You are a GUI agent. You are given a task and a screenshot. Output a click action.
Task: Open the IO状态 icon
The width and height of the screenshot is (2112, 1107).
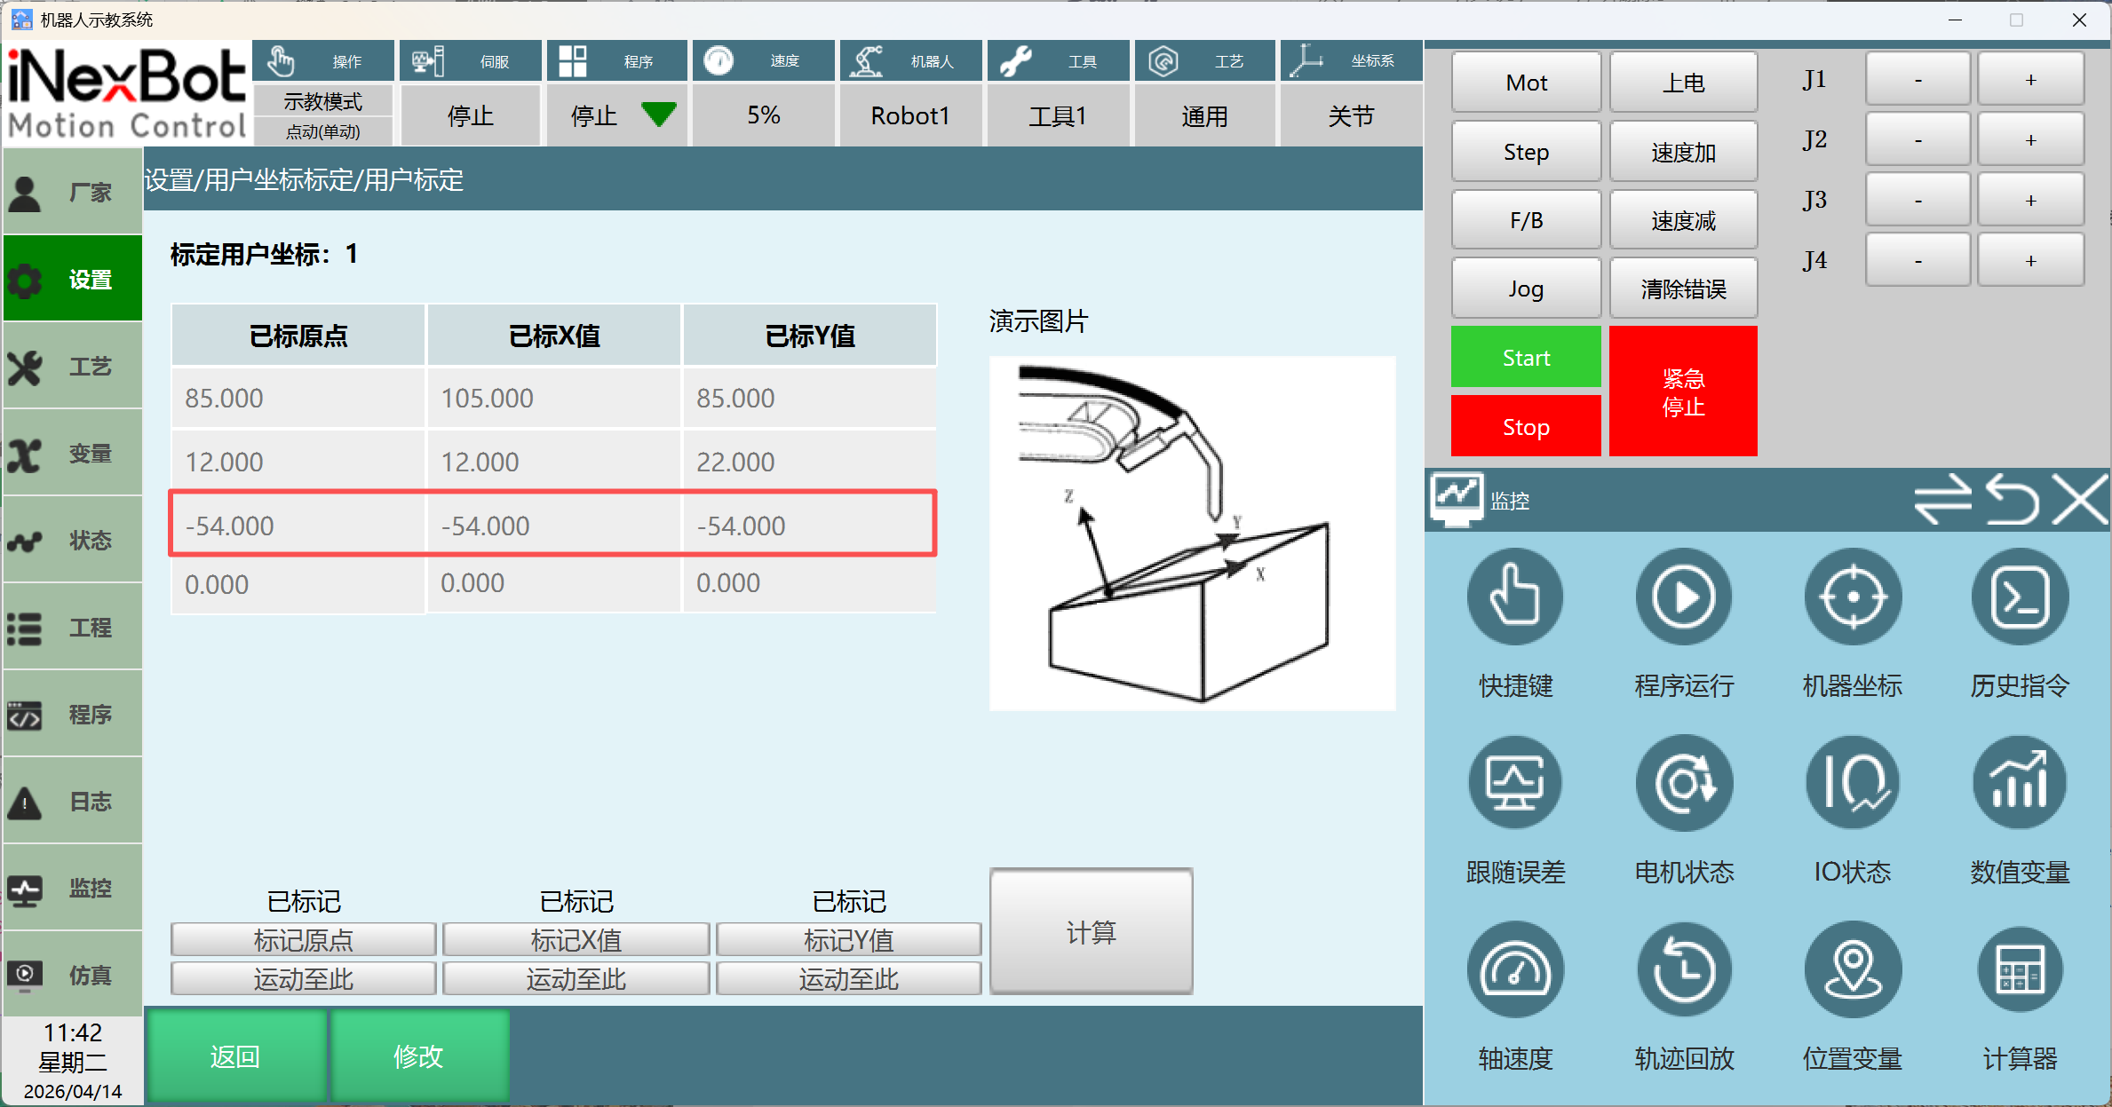click(1852, 784)
